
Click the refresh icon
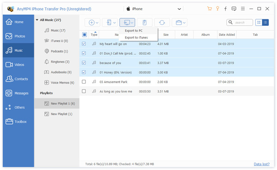tap(162, 23)
